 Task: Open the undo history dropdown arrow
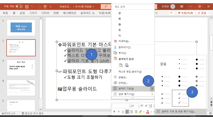36,6
